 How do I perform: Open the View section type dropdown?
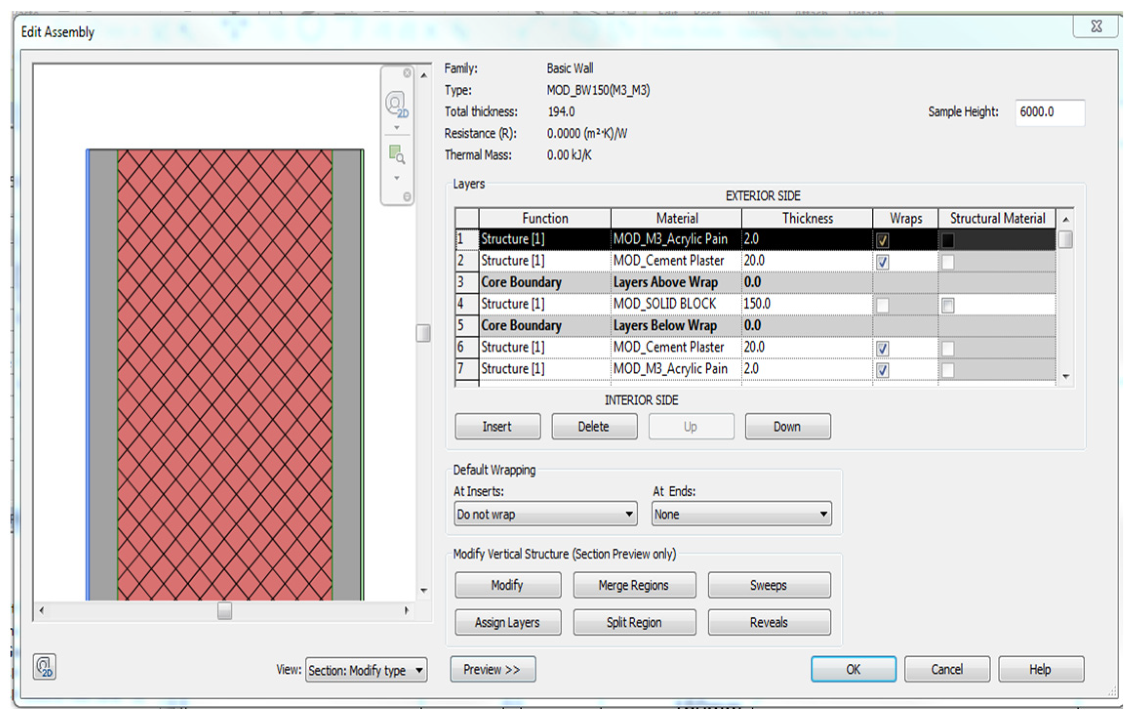[366, 670]
